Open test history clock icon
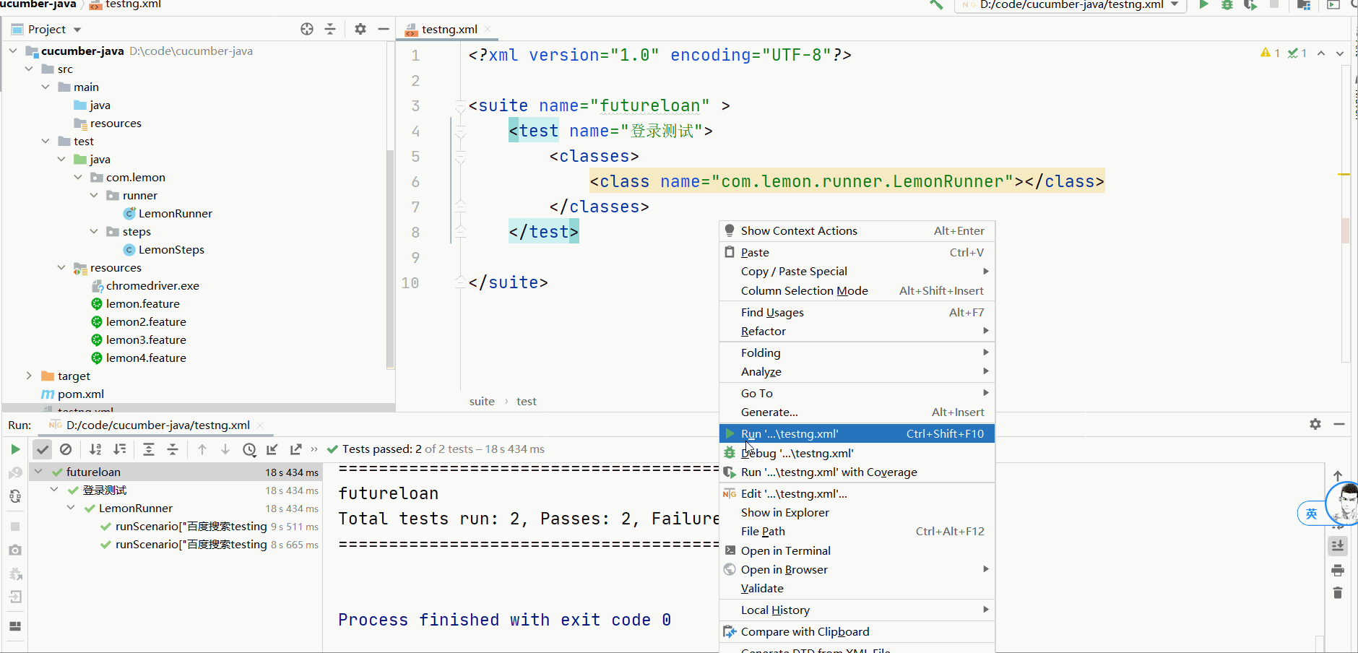 (x=249, y=449)
